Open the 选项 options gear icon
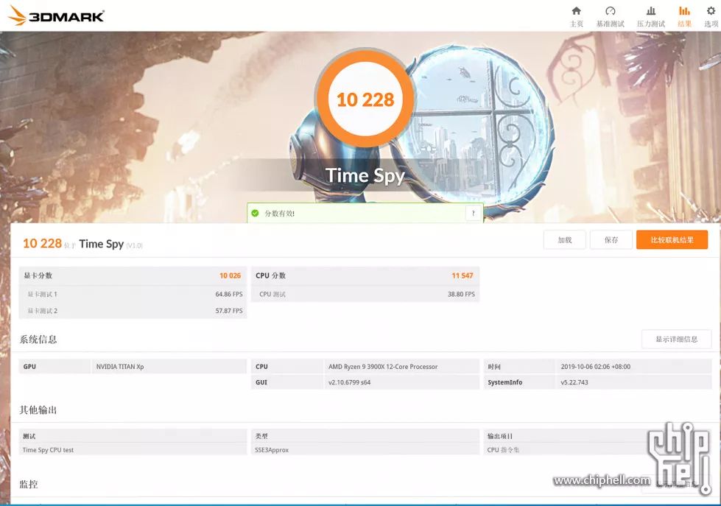The width and height of the screenshot is (721, 506). click(711, 11)
